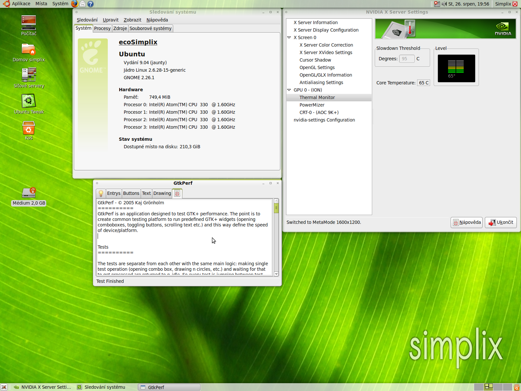Select PowerMizer in the tree
This screenshot has height=391, width=521.
click(312, 105)
